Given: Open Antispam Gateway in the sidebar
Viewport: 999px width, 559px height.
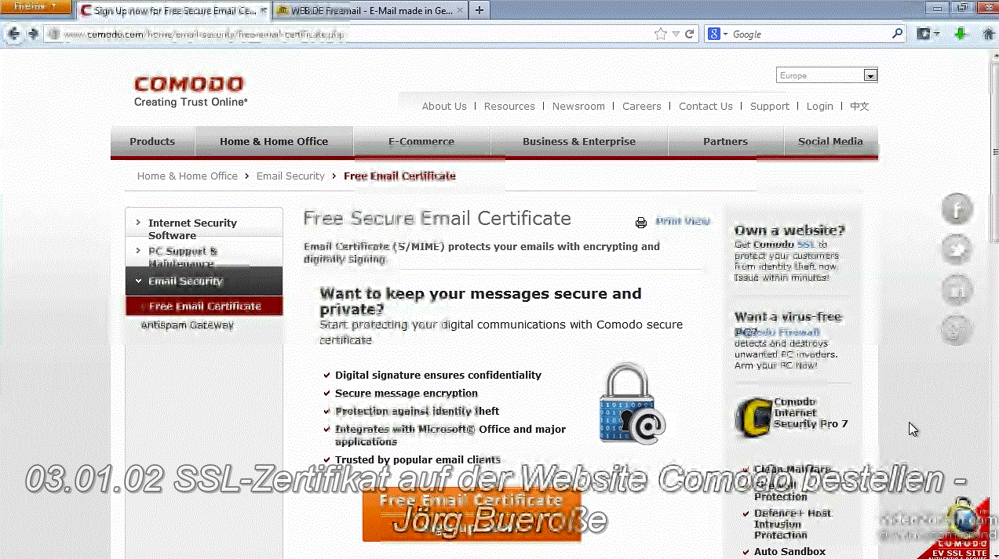Looking at the screenshot, I should (x=187, y=325).
